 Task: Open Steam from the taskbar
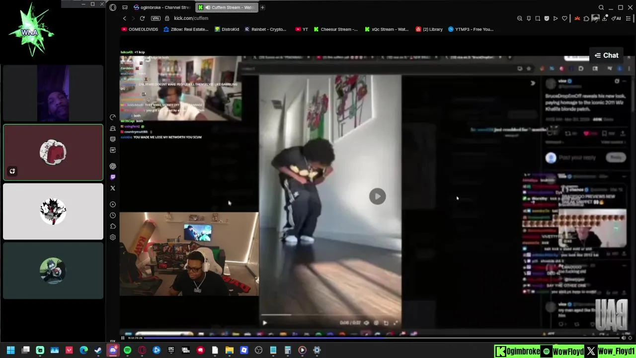click(98, 350)
